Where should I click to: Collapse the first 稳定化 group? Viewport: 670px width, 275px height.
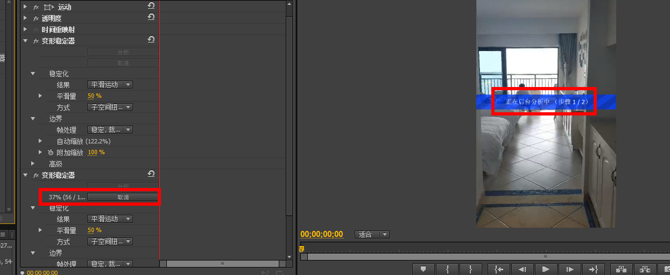tap(33, 74)
